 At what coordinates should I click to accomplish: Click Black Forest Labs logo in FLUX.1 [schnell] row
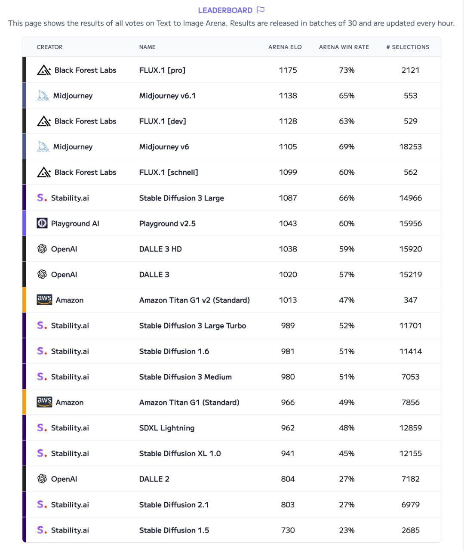click(x=44, y=172)
